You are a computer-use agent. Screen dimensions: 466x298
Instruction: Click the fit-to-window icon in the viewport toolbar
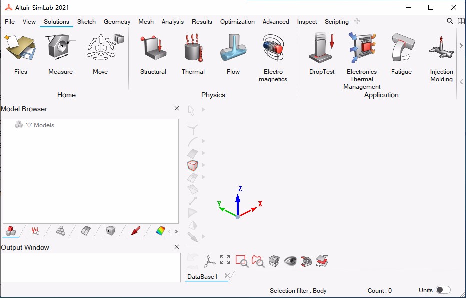[x=224, y=259]
